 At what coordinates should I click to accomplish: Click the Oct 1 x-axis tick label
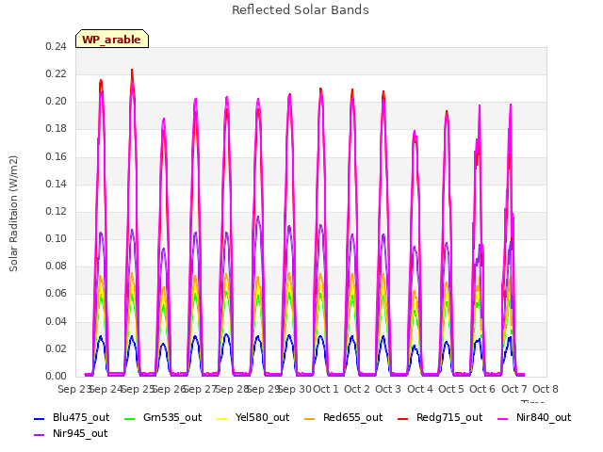click(x=326, y=389)
